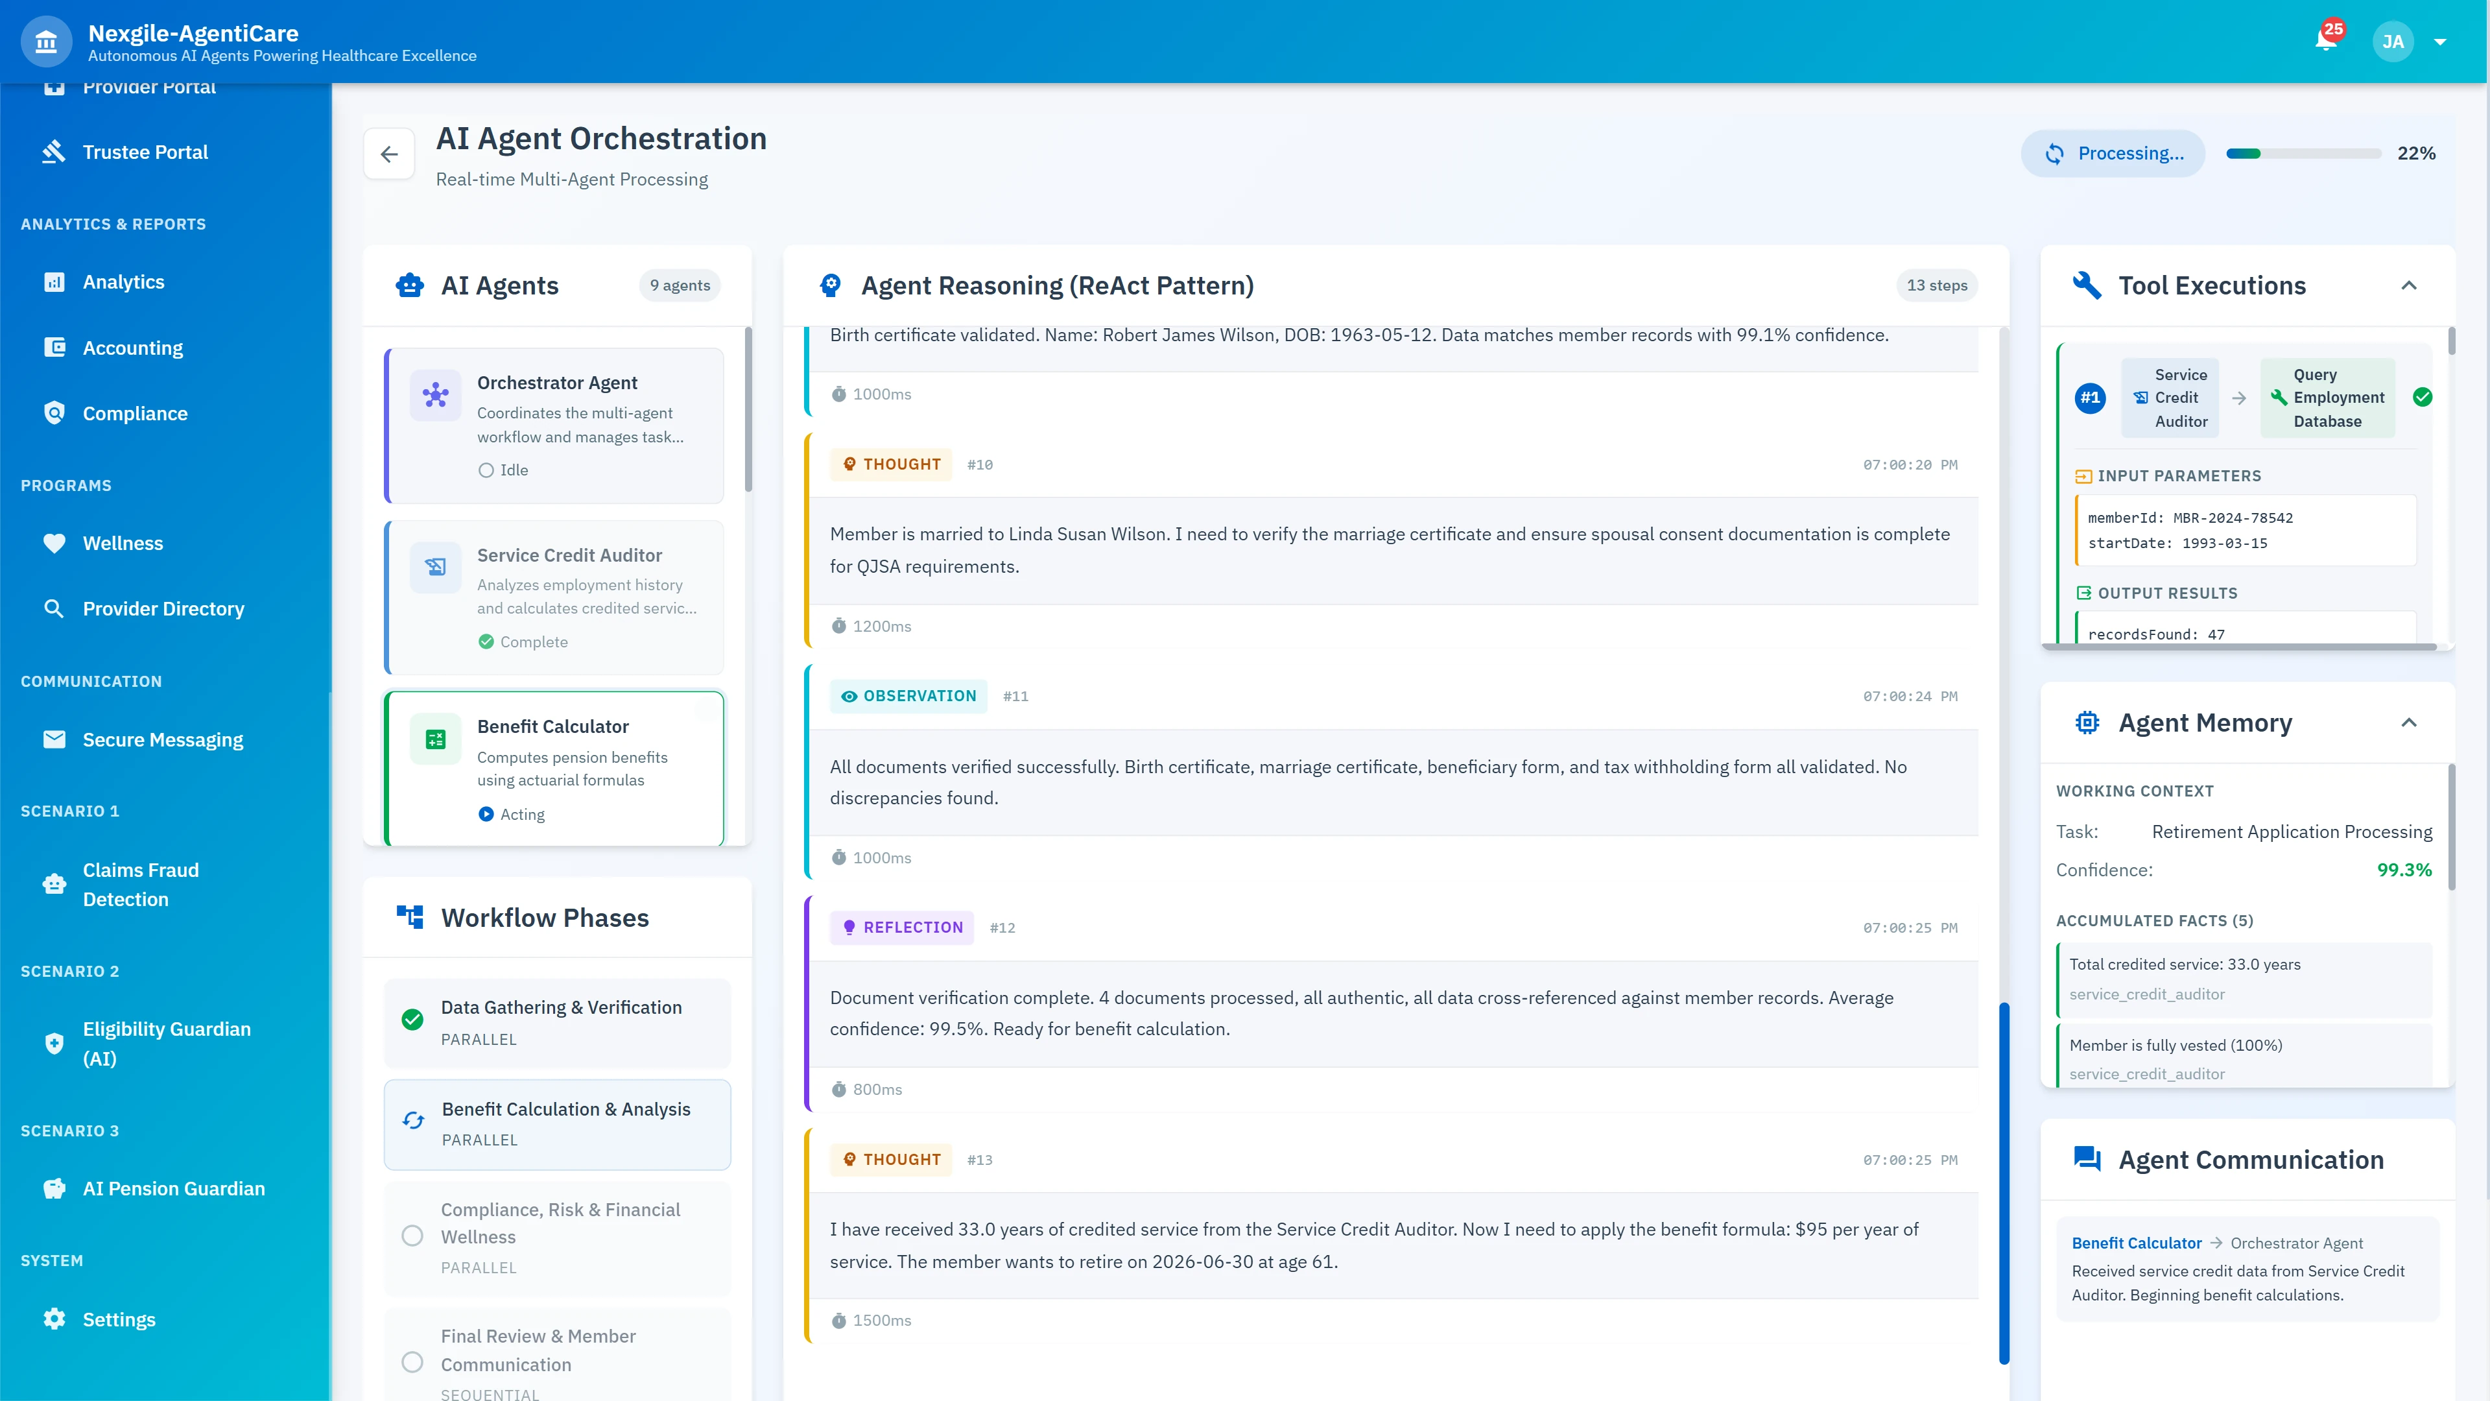Select AI Pension Guardian in the sidebar
Image resolution: width=2490 pixels, height=1401 pixels.
[x=174, y=1188]
